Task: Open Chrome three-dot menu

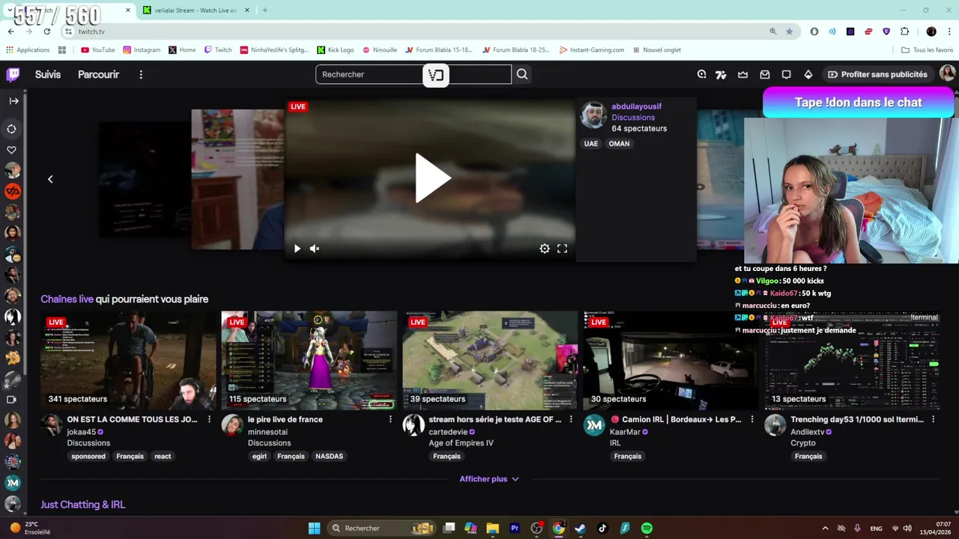Action: (948, 31)
